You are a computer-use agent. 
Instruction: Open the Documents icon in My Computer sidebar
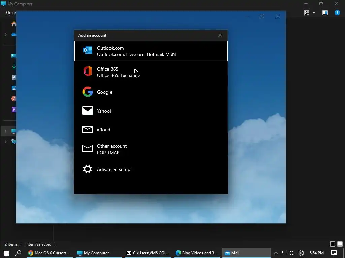(14, 77)
